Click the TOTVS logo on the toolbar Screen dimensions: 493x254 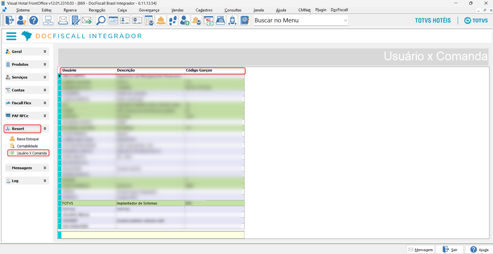click(476, 21)
